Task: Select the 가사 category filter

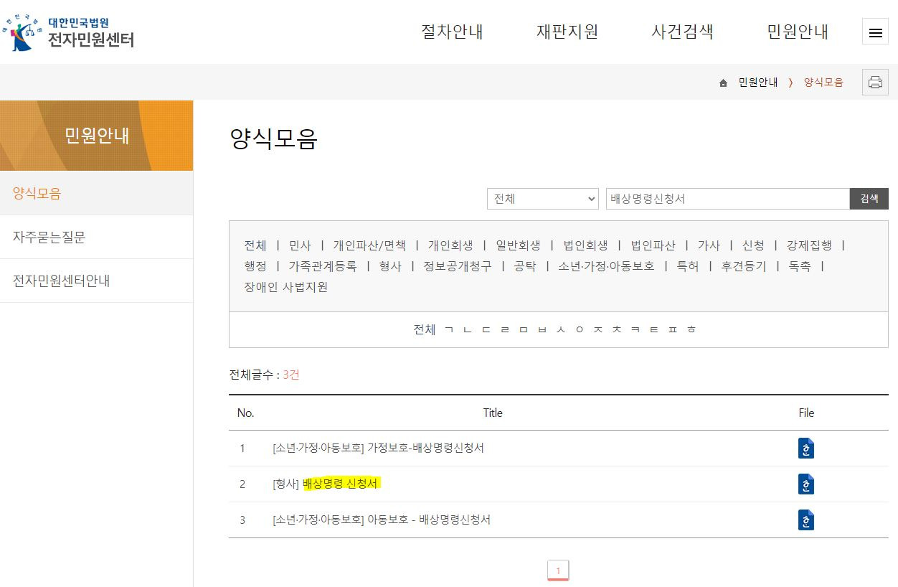Action: click(709, 245)
